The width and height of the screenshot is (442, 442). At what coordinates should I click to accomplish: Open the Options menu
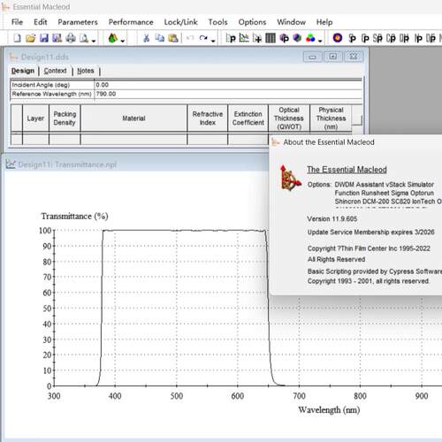252,22
